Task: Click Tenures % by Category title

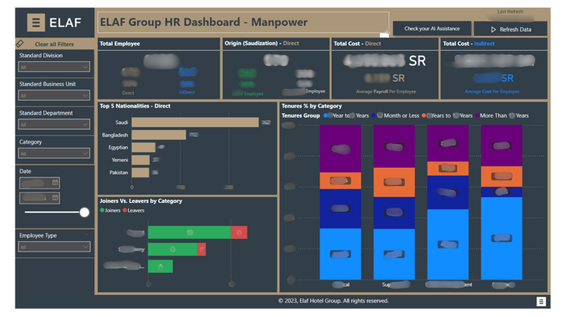Action: 312,106
